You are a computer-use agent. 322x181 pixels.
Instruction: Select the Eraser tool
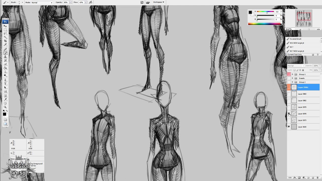click(5, 64)
